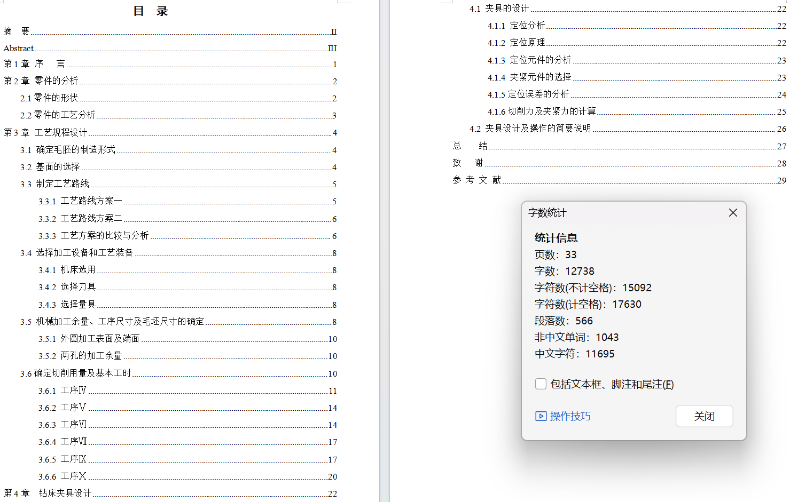This screenshot has width=790, height=502.
Task: Go to 3.3 制定工艺路线 entry
Action: pyautogui.click(x=178, y=184)
